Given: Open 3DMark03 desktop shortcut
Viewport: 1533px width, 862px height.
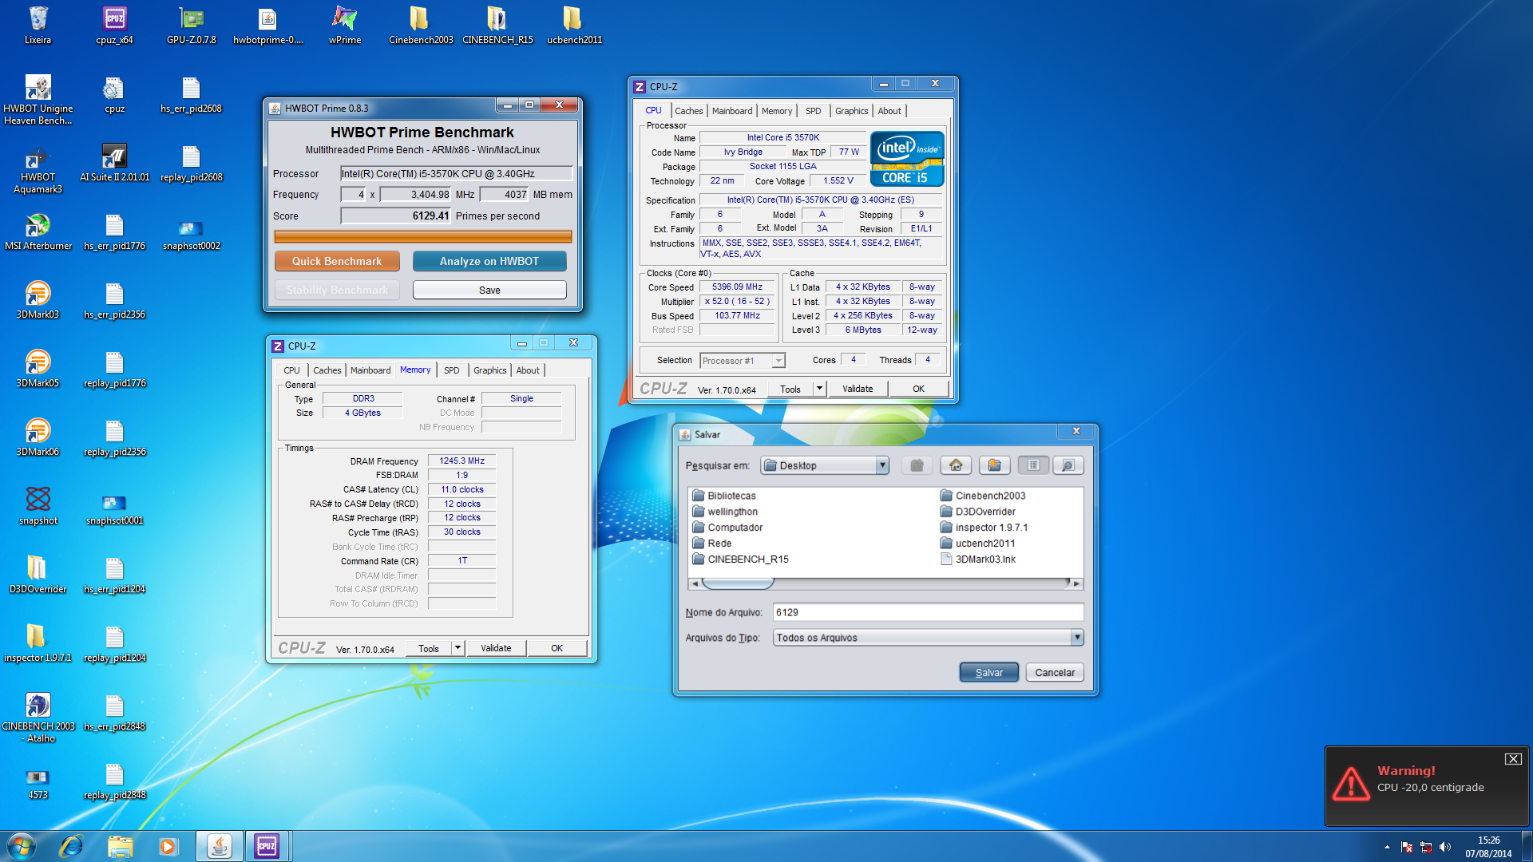Looking at the screenshot, I should tap(38, 299).
